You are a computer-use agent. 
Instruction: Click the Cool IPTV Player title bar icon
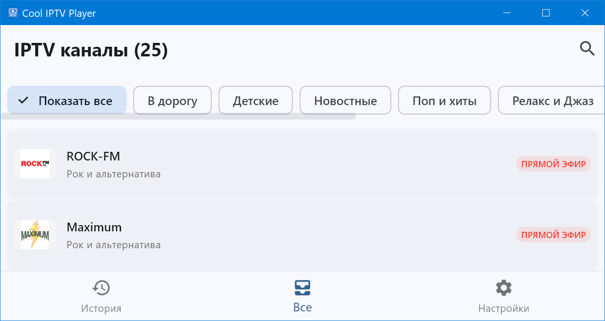pyautogui.click(x=13, y=13)
